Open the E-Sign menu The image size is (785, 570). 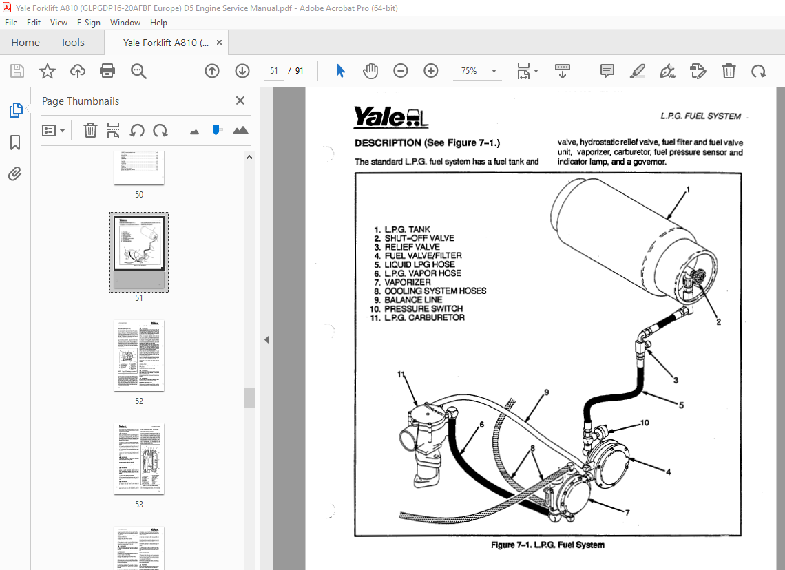tap(89, 23)
